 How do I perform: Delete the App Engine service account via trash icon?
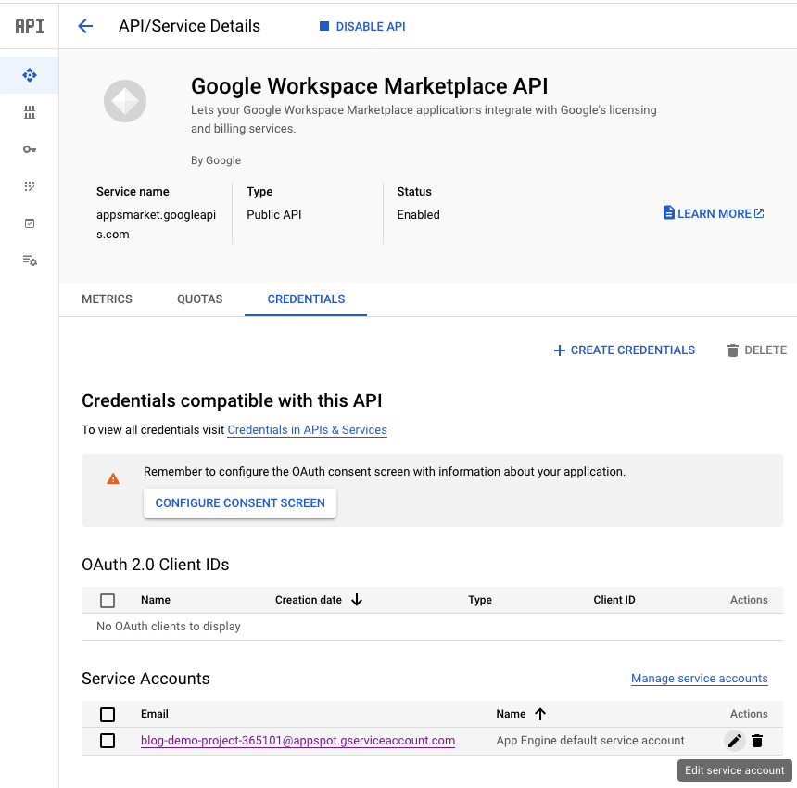pyautogui.click(x=757, y=741)
